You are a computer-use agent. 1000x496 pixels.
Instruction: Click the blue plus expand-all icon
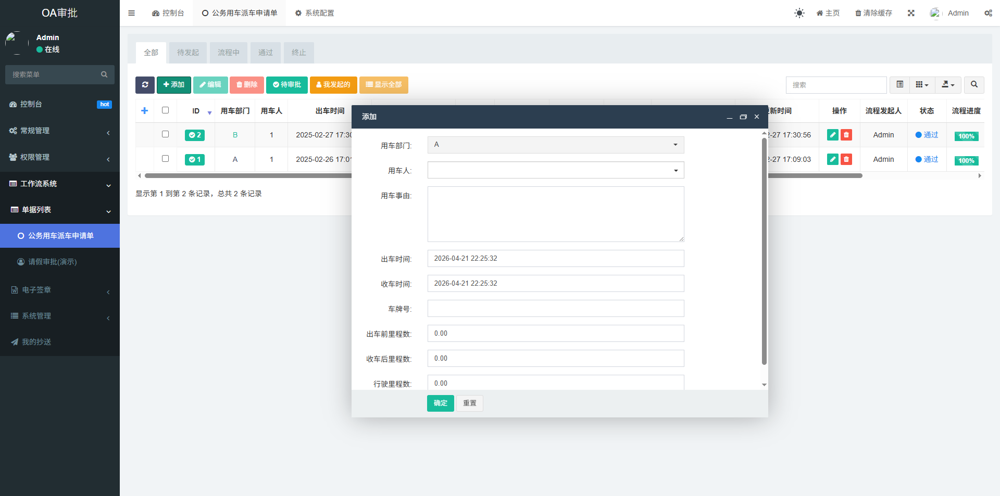tap(144, 111)
